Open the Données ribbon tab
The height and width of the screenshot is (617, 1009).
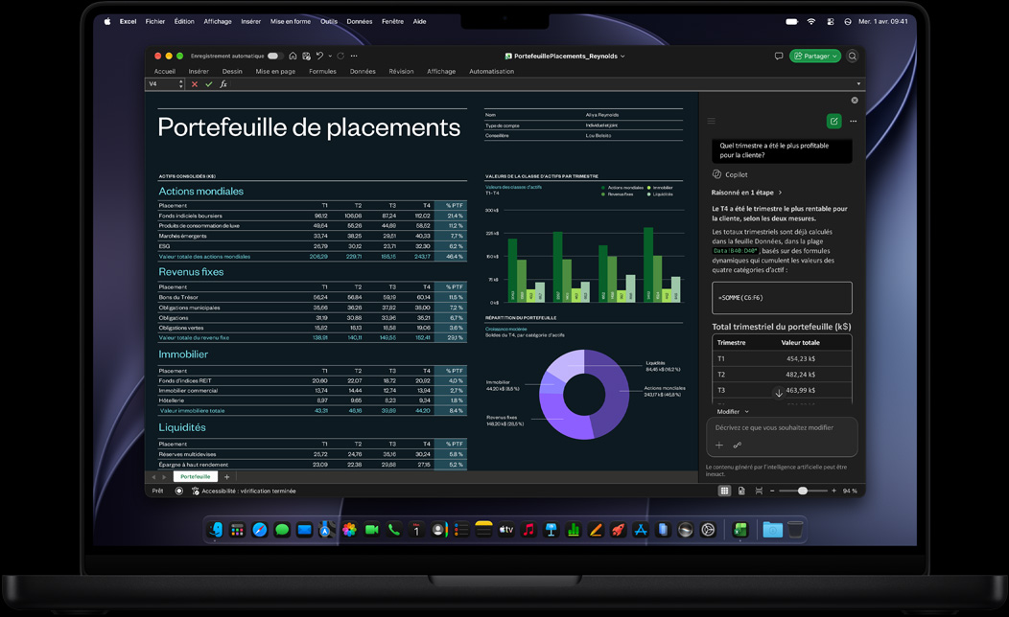(363, 71)
